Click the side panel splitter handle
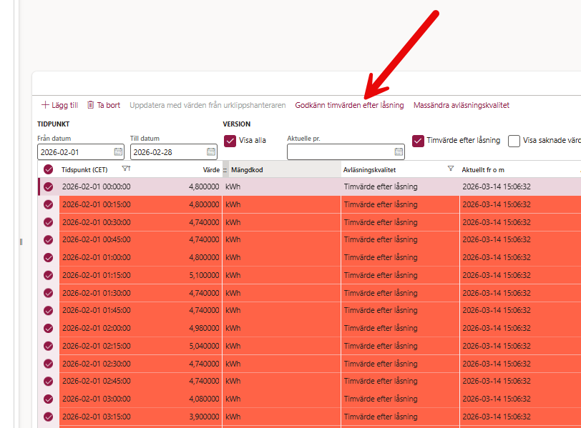The height and width of the screenshot is (428, 581). tap(21, 242)
